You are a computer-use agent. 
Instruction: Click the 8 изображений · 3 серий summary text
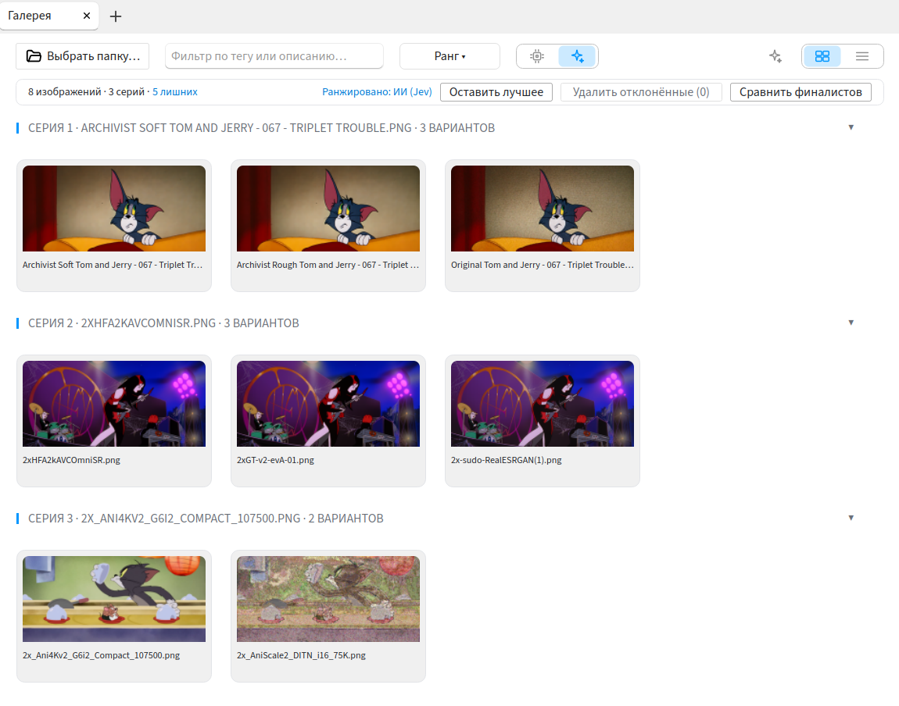coord(87,91)
